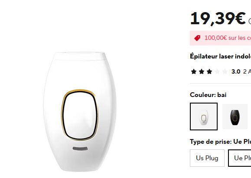The height and width of the screenshot is (178, 251).
Task: Click the third filled rating star
Action: coord(209,71)
